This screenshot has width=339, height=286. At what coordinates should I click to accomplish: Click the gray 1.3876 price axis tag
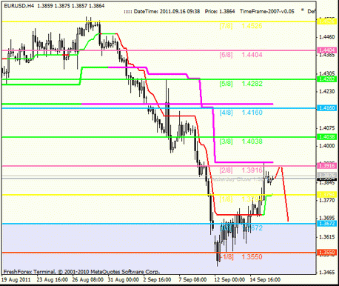[326, 175]
